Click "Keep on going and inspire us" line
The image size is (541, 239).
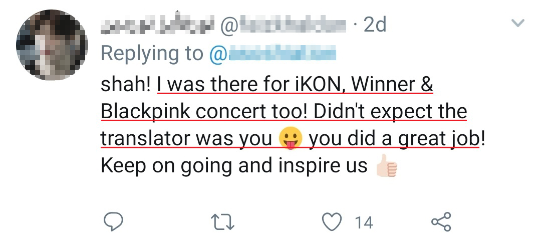click(x=234, y=166)
